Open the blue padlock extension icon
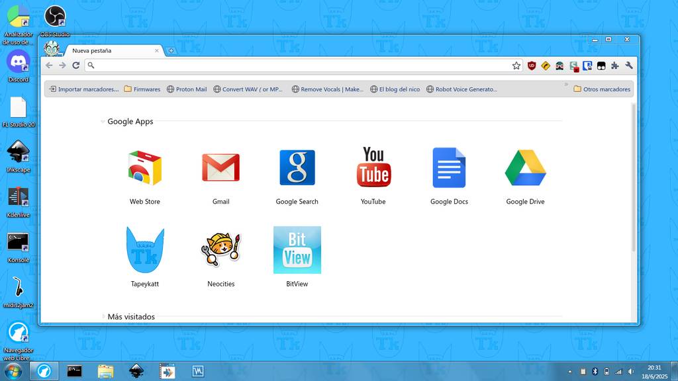 587,65
